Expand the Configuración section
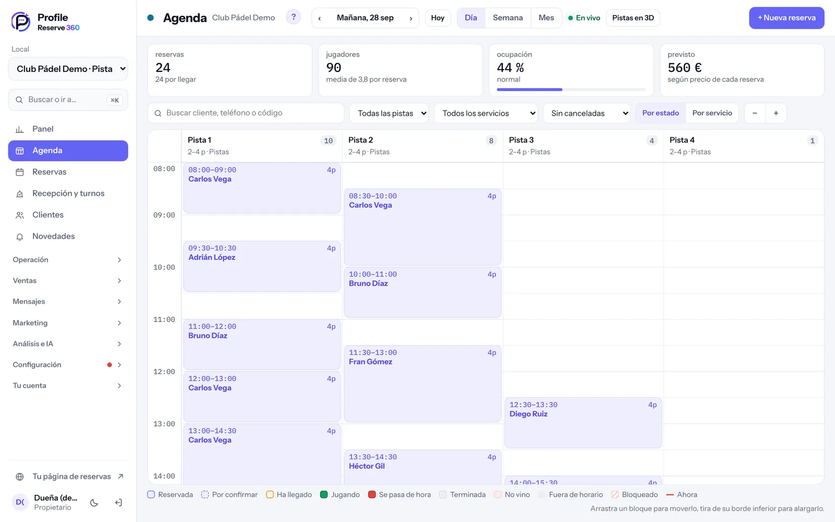835x522 pixels. 68,365
